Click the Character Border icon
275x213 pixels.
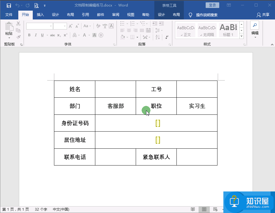pos(111,26)
